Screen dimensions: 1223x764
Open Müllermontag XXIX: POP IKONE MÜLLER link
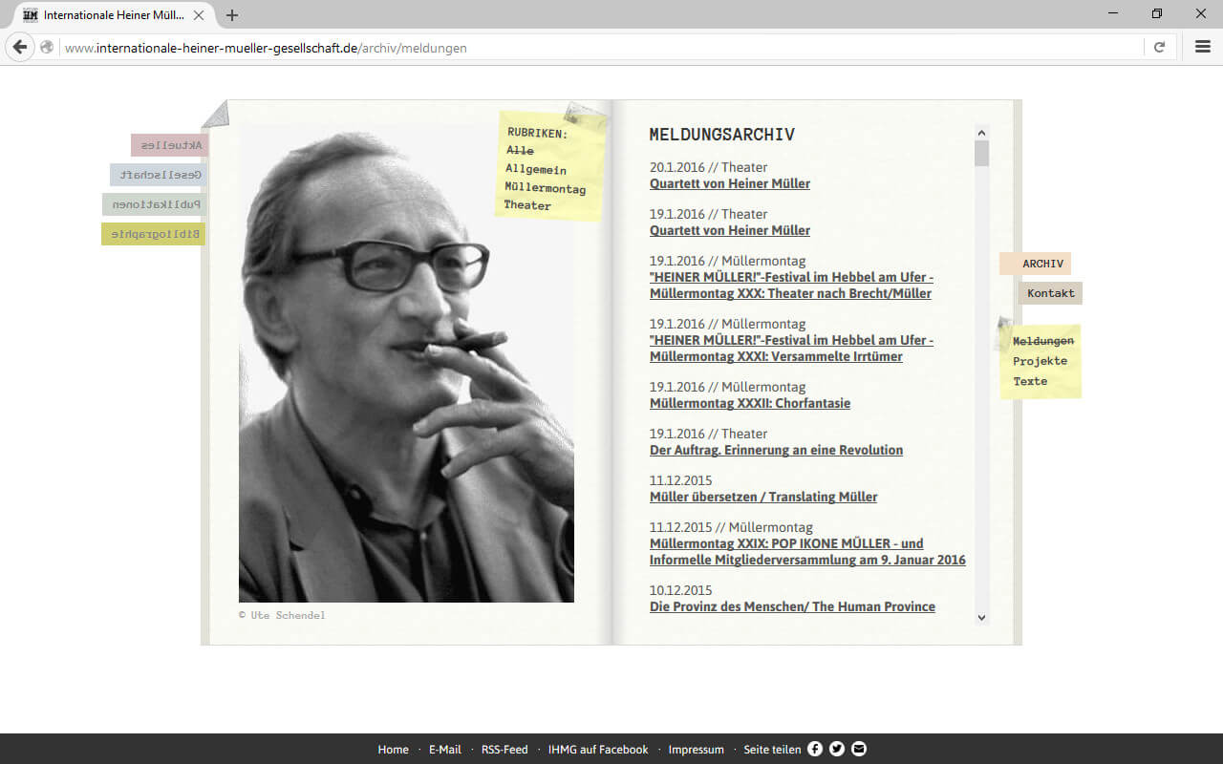click(x=807, y=552)
